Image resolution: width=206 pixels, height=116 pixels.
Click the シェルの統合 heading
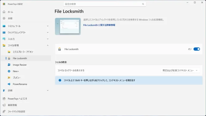61,62
